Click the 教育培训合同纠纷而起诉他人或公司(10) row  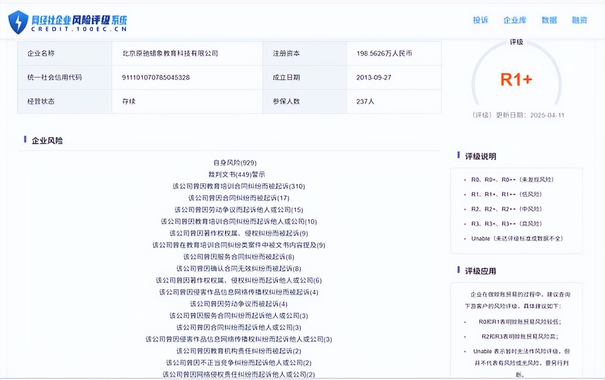(239, 222)
